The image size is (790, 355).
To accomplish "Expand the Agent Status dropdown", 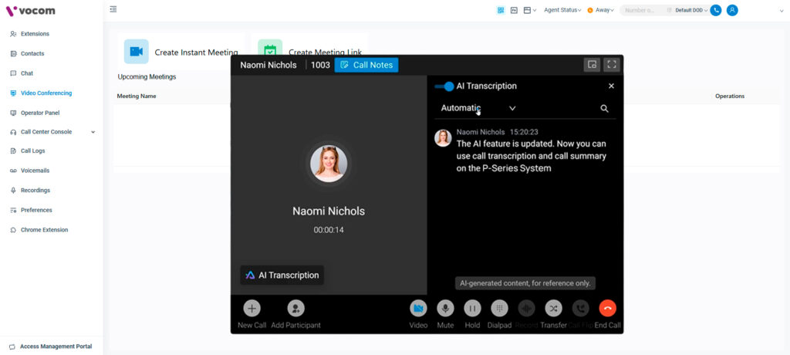I will 562,10.
